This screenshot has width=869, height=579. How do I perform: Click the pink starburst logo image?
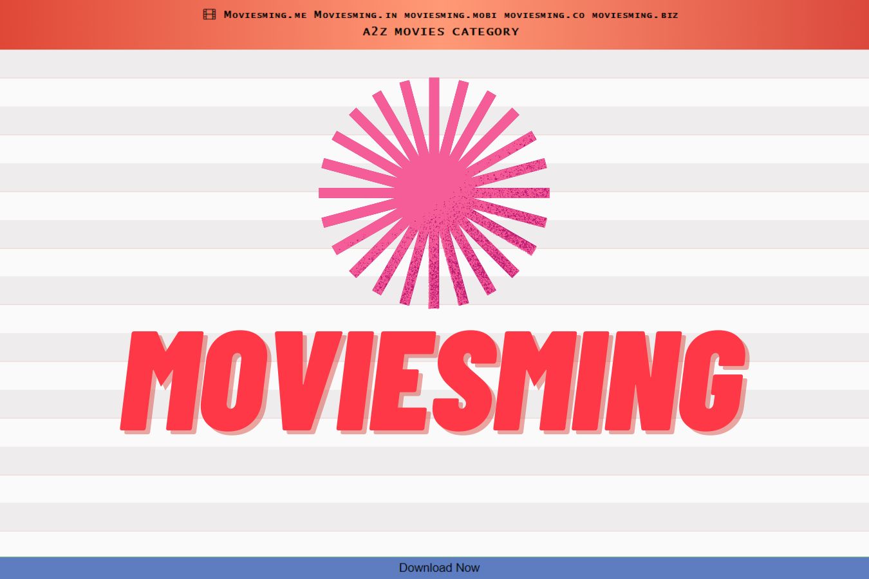pyautogui.click(x=434, y=193)
